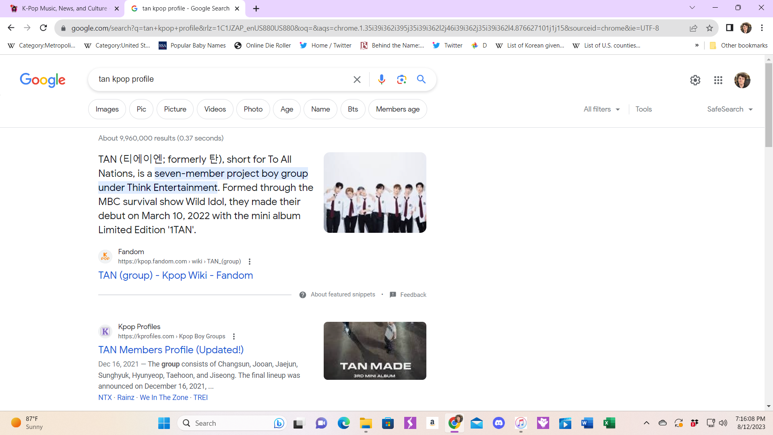
Task: Open Chrome side panel
Action: tap(730, 28)
